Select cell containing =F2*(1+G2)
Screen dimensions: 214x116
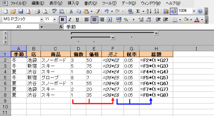[x=156, y=60]
